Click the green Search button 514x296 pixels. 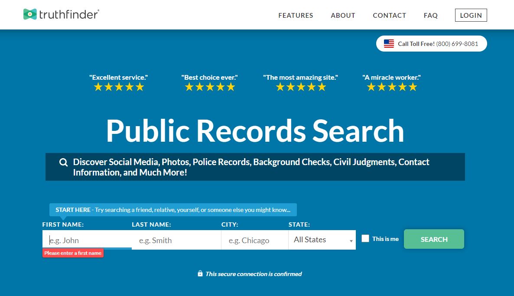(434, 239)
